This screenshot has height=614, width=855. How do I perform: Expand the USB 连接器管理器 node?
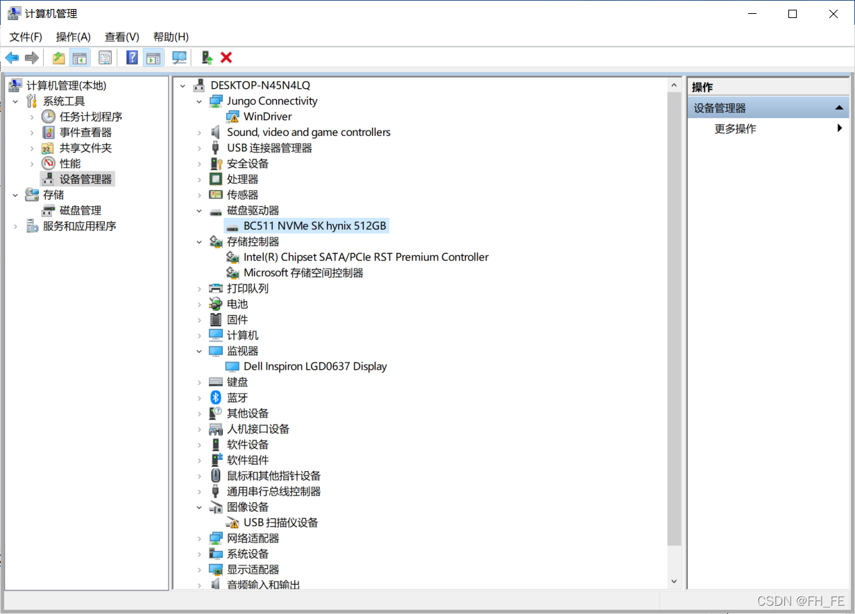(x=199, y=148)
